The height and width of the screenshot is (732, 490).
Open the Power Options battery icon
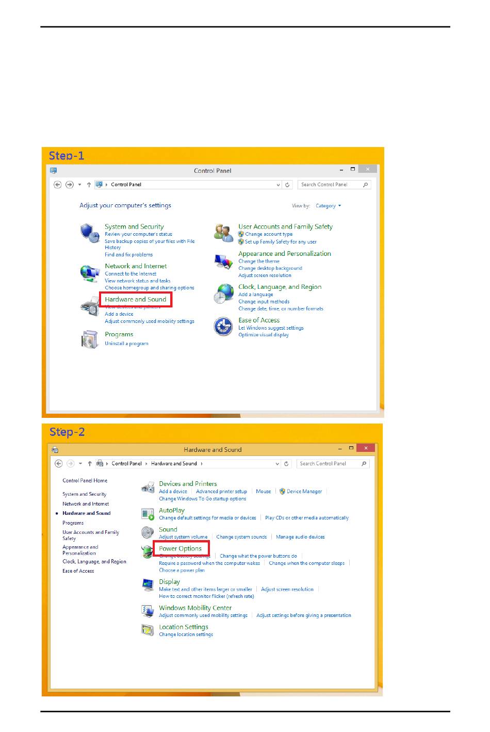[x=147, y=551]
